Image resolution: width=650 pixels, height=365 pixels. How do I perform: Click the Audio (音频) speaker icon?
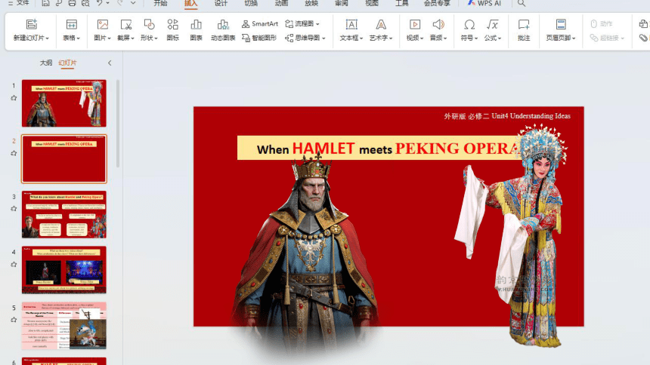438,24
